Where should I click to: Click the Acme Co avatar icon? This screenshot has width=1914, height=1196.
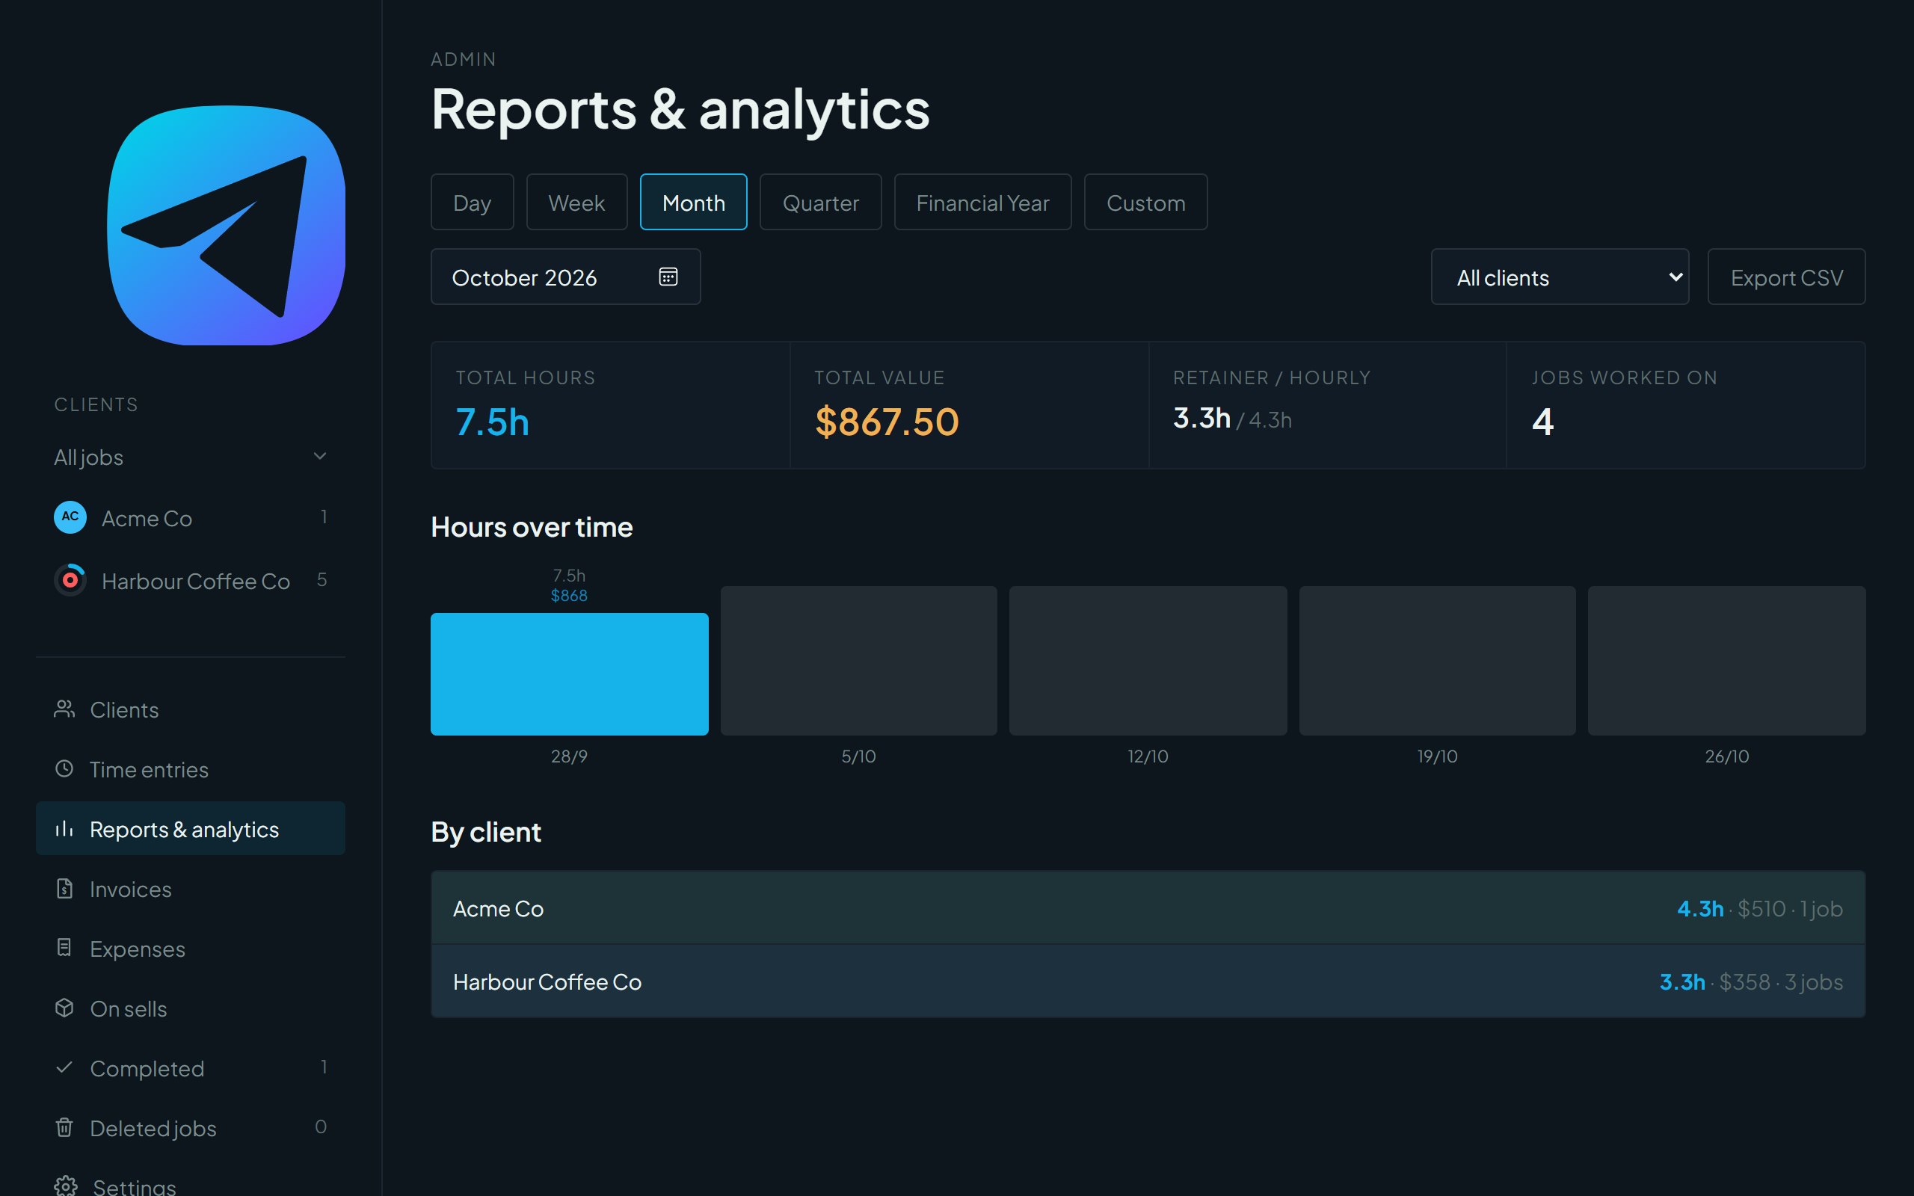[x=70, y=517]
